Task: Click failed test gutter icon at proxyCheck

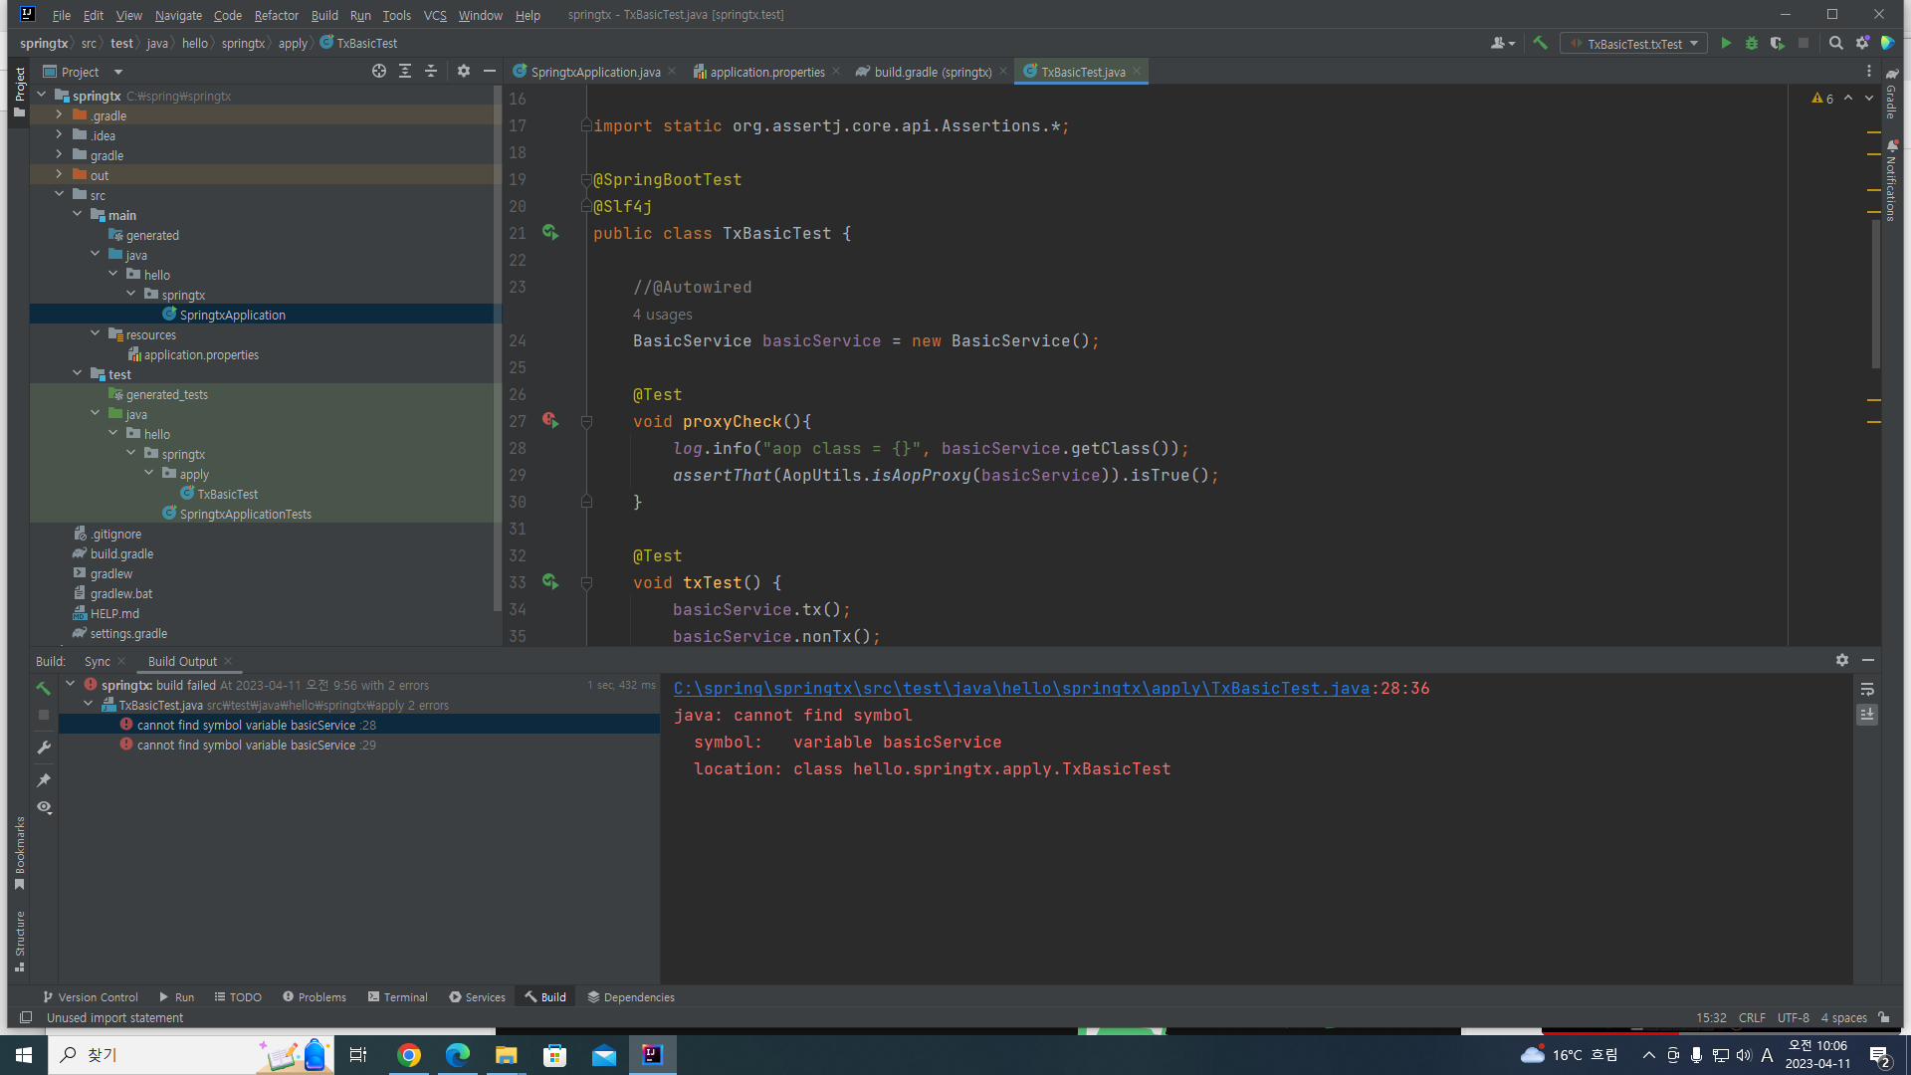Action: 550,420
